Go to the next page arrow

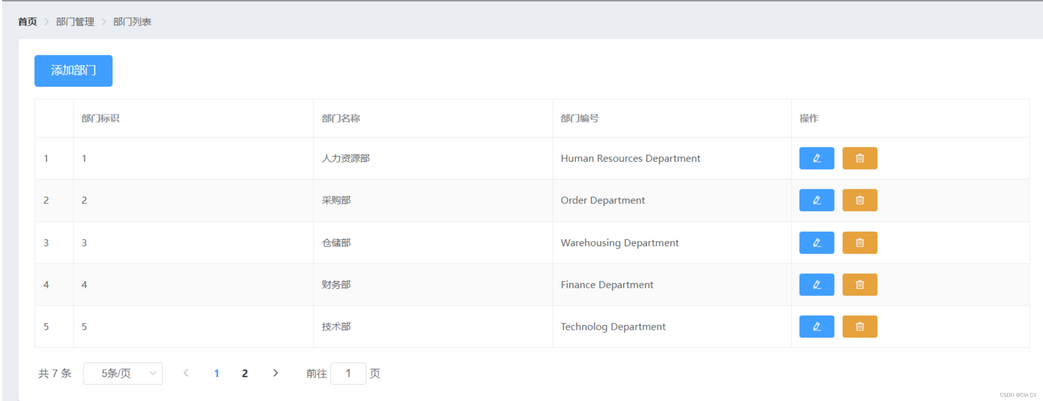(x=276, y=373)
